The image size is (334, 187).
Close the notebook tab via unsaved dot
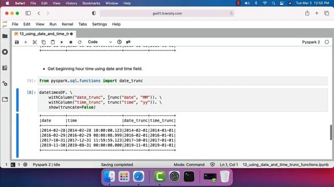71,34
